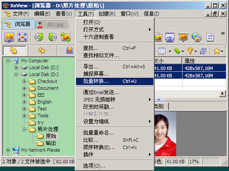Click the 属性 column header

tap(204, 61)
